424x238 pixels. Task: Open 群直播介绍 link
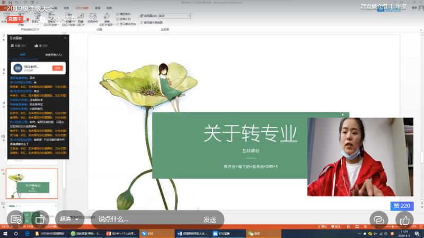(374, 6)
